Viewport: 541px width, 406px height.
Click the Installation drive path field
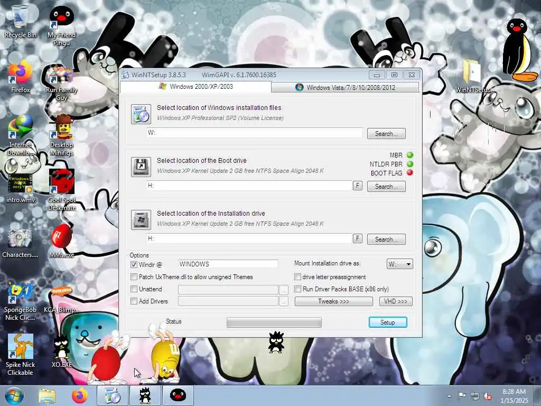(x=249, y=238)
